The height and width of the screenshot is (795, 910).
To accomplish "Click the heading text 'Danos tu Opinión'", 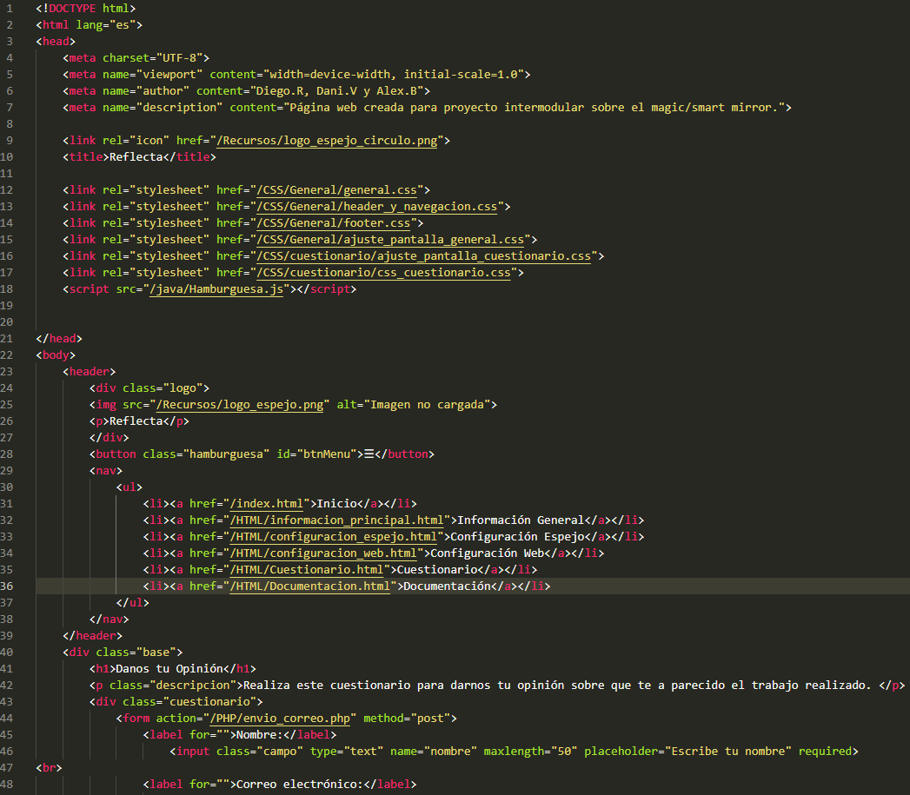I will click(169, 670).
